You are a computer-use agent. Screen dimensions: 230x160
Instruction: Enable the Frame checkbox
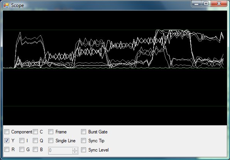(x=51, y=132)
